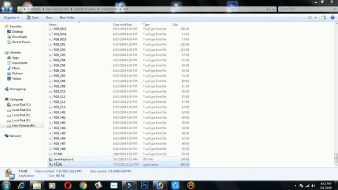Select New Volume (H:) in breadcrumb path
The height and width of the screenshot is (190, 338).
pyautogui.click(x=58, y=9)
